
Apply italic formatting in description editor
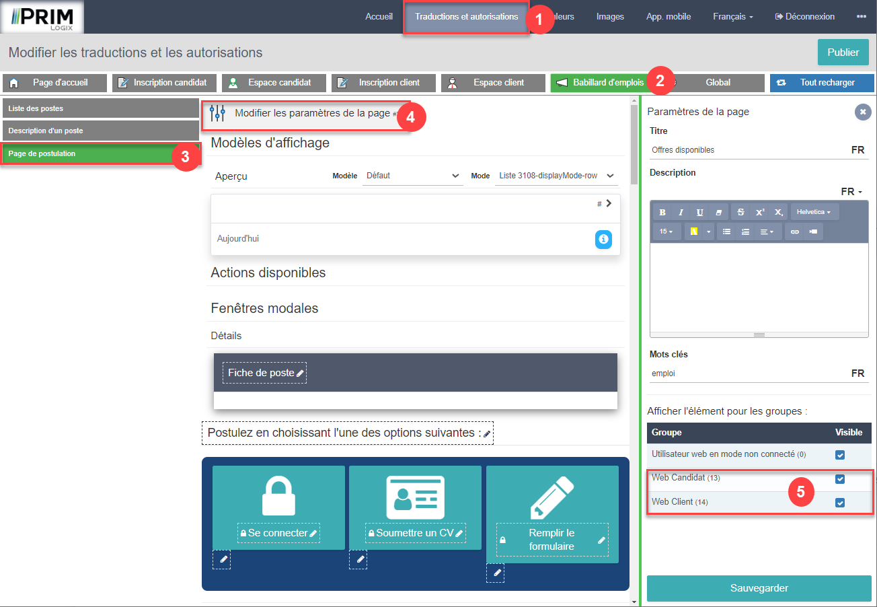coord(681,212)
